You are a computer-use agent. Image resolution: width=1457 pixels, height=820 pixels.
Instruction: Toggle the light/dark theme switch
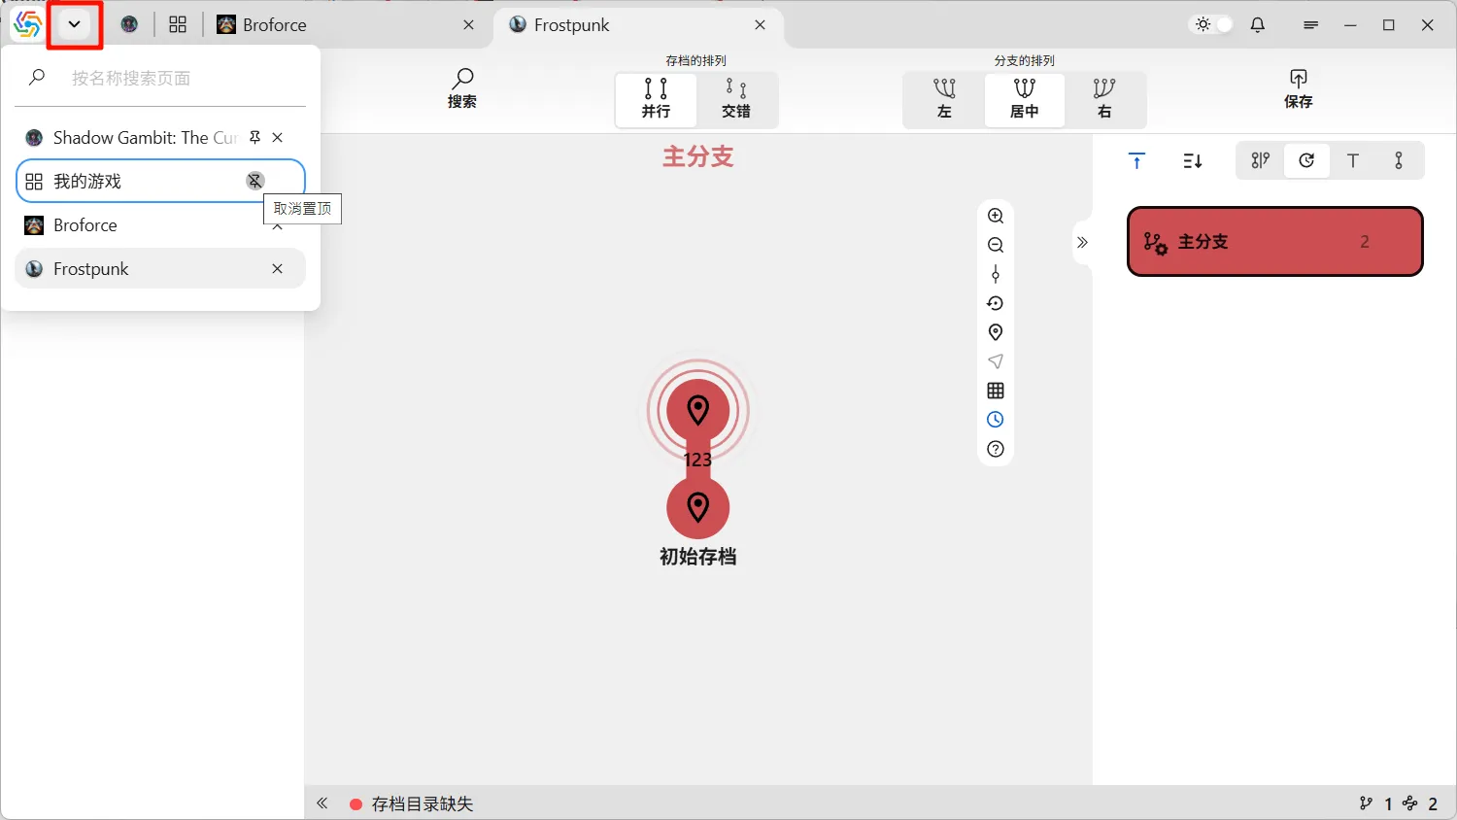(x=1213, y=25)
